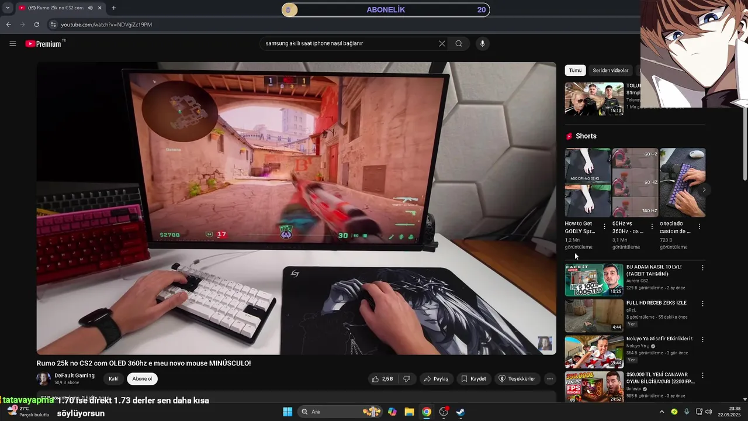Open the o teclado custom short

click(x=682, y=183)
